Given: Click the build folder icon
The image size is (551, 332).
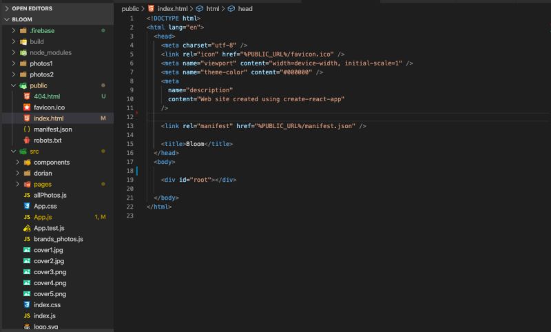Looking at the screenshot, I should click(x=23, y=41).
